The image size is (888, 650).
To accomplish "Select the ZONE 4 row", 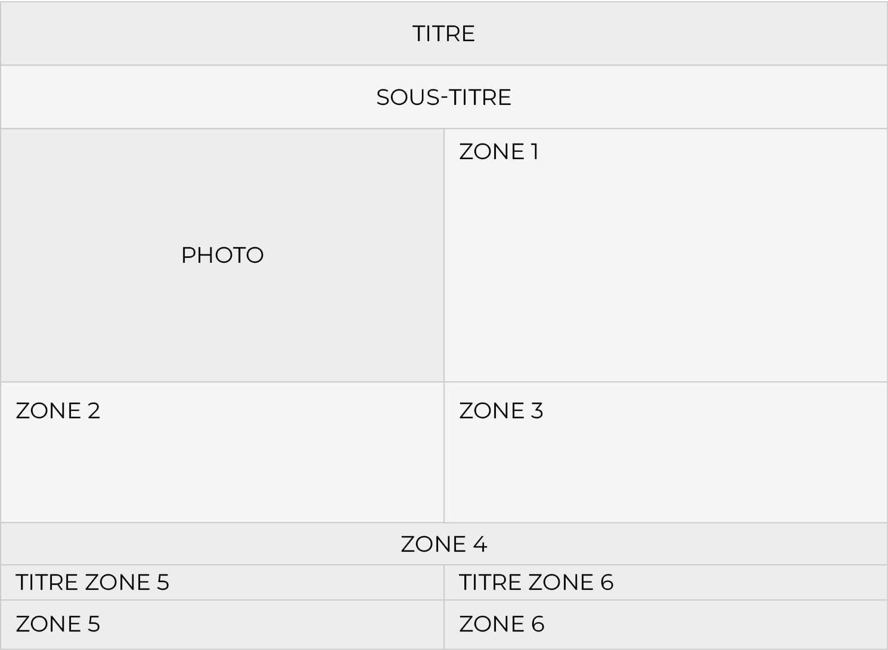I will click(x=443, y=544).
